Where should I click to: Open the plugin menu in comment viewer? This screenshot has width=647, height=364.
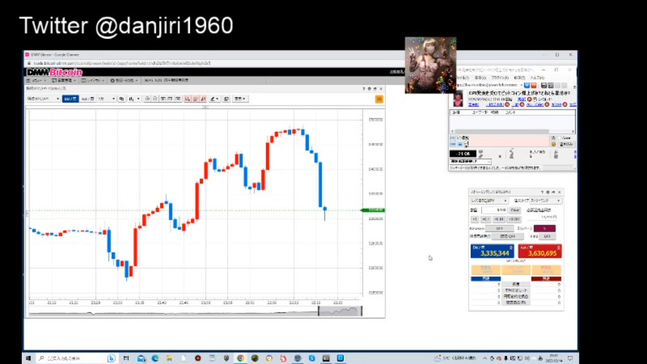click(499, 78)
